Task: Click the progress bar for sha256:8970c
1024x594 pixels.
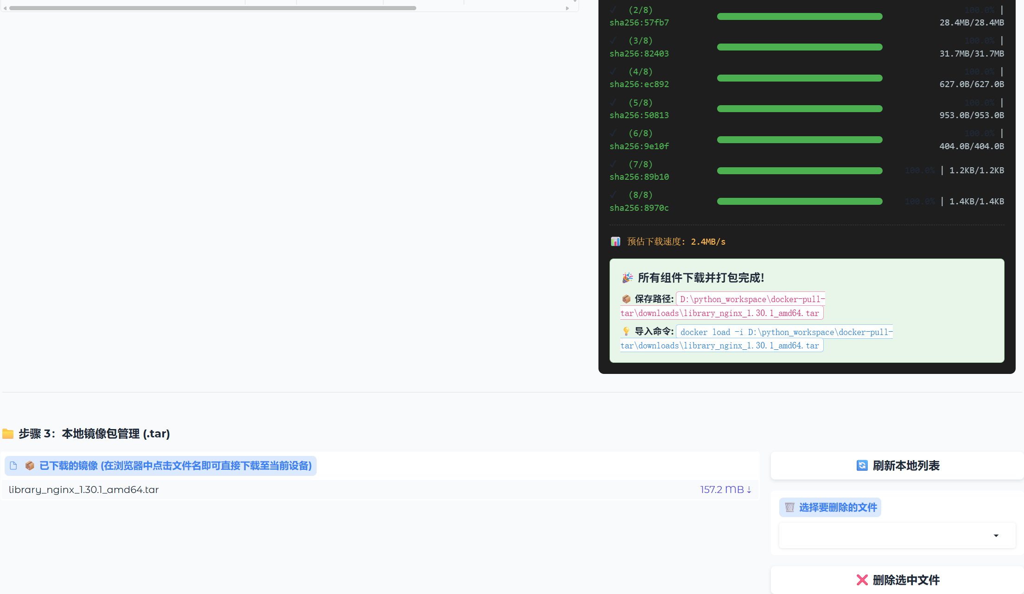Action: click(800, 201)
